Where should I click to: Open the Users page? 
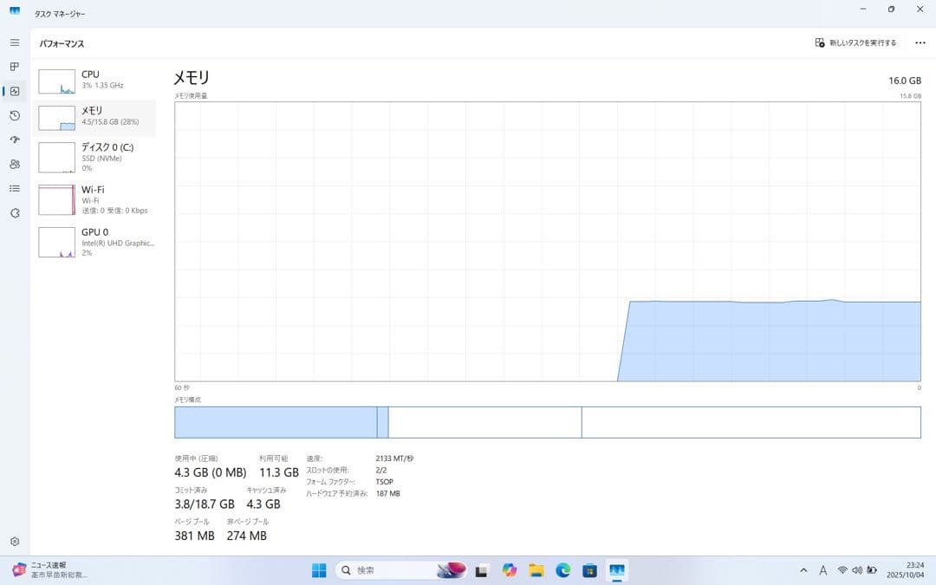(x=14, y=164)
